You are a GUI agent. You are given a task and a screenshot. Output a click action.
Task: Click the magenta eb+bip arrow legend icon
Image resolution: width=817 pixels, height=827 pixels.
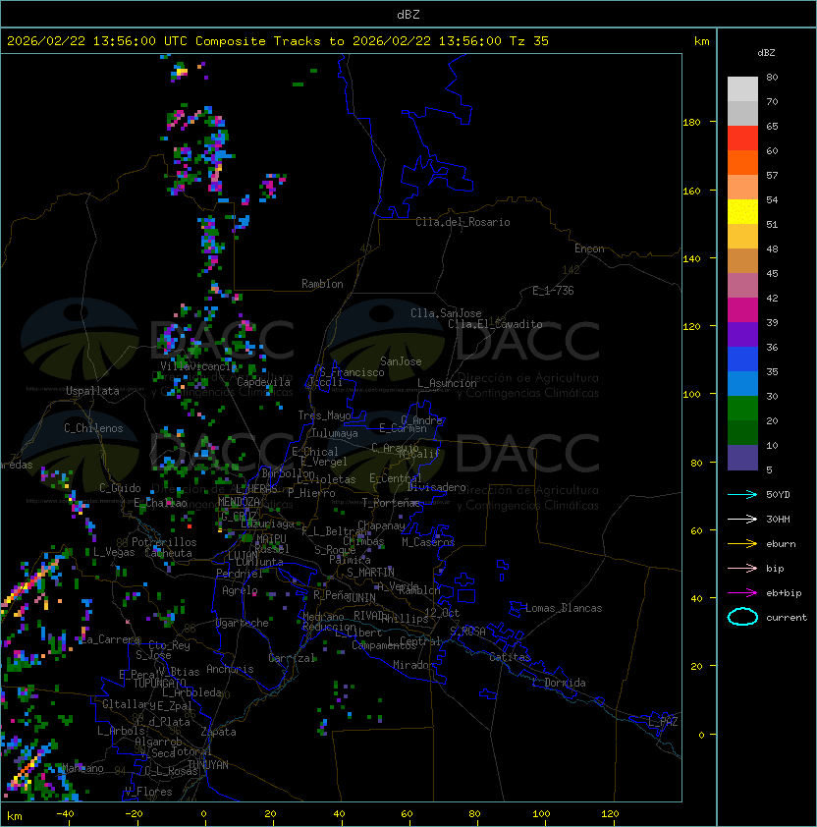[742, 593]
